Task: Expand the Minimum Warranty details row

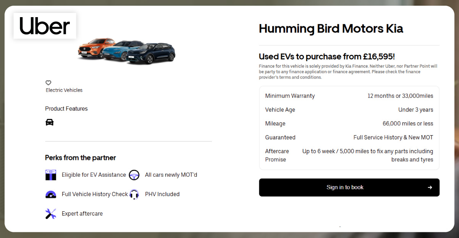Action: point(349,96)
